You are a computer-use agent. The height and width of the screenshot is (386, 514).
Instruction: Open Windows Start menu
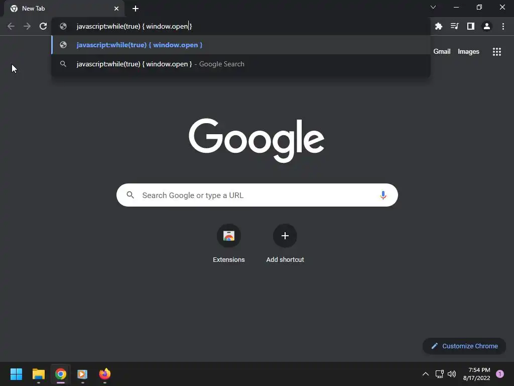coord(16,374)
